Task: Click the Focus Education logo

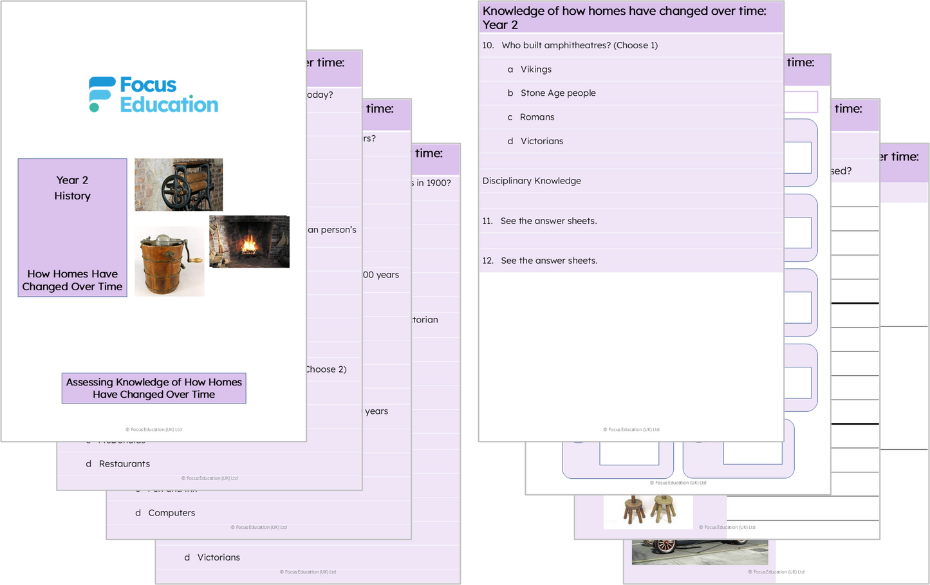Action: [154, 95]
